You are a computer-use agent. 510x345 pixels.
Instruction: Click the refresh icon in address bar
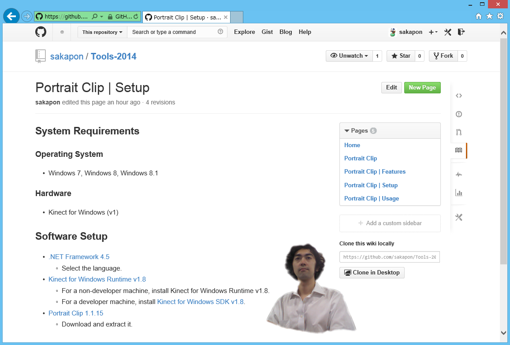point(136,16)
